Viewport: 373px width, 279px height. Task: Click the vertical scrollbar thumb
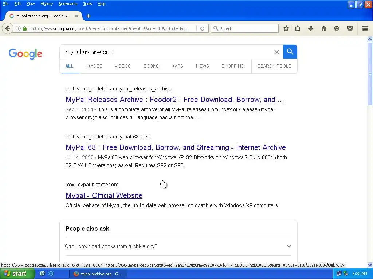(370, 74)
